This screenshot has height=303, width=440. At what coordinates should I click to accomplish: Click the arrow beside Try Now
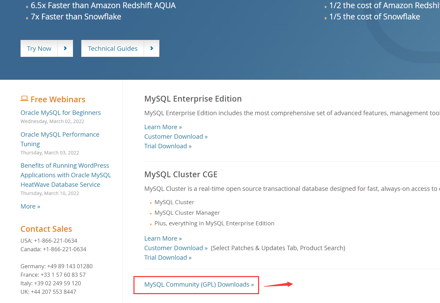point(65,48)
